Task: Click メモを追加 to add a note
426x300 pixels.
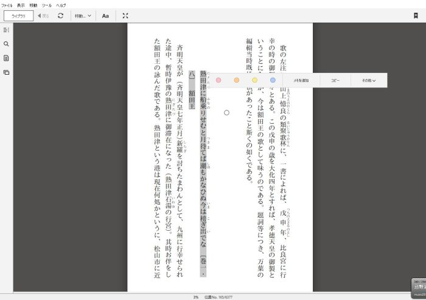Action: (x=301, y=80)
